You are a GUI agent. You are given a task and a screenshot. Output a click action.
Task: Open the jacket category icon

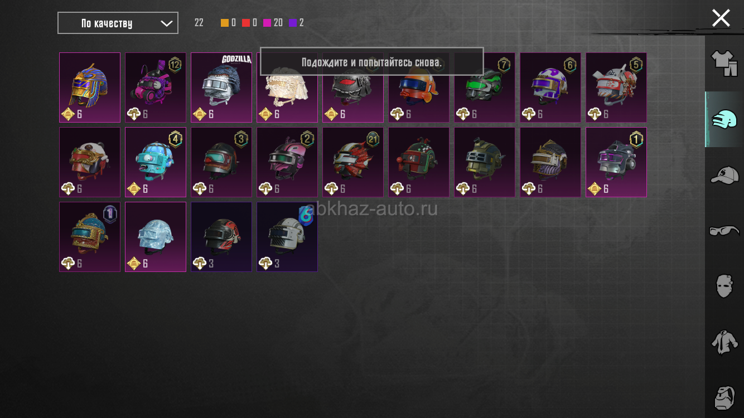(x=724, y=341)
